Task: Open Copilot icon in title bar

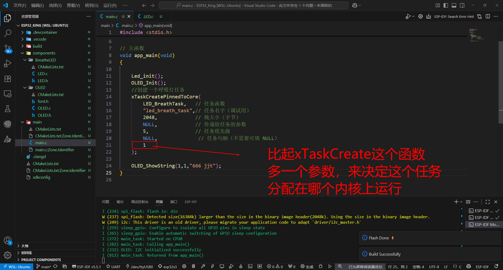Action: click(355, 5)
